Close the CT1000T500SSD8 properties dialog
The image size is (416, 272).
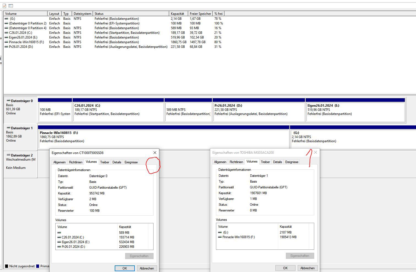[x=155, y=153]
